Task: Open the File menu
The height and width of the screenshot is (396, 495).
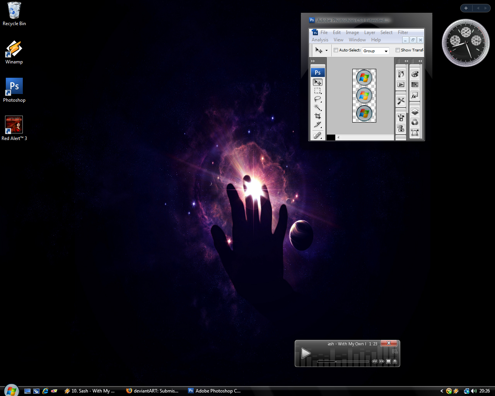Action: tap(324, 32)
